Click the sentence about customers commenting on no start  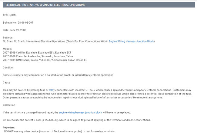(58, 75)
